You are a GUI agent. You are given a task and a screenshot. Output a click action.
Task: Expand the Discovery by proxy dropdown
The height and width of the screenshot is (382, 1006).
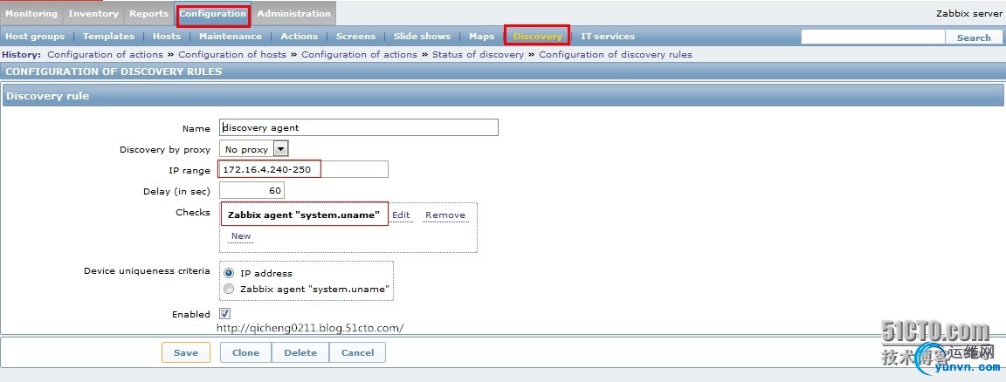coord(254,149)
